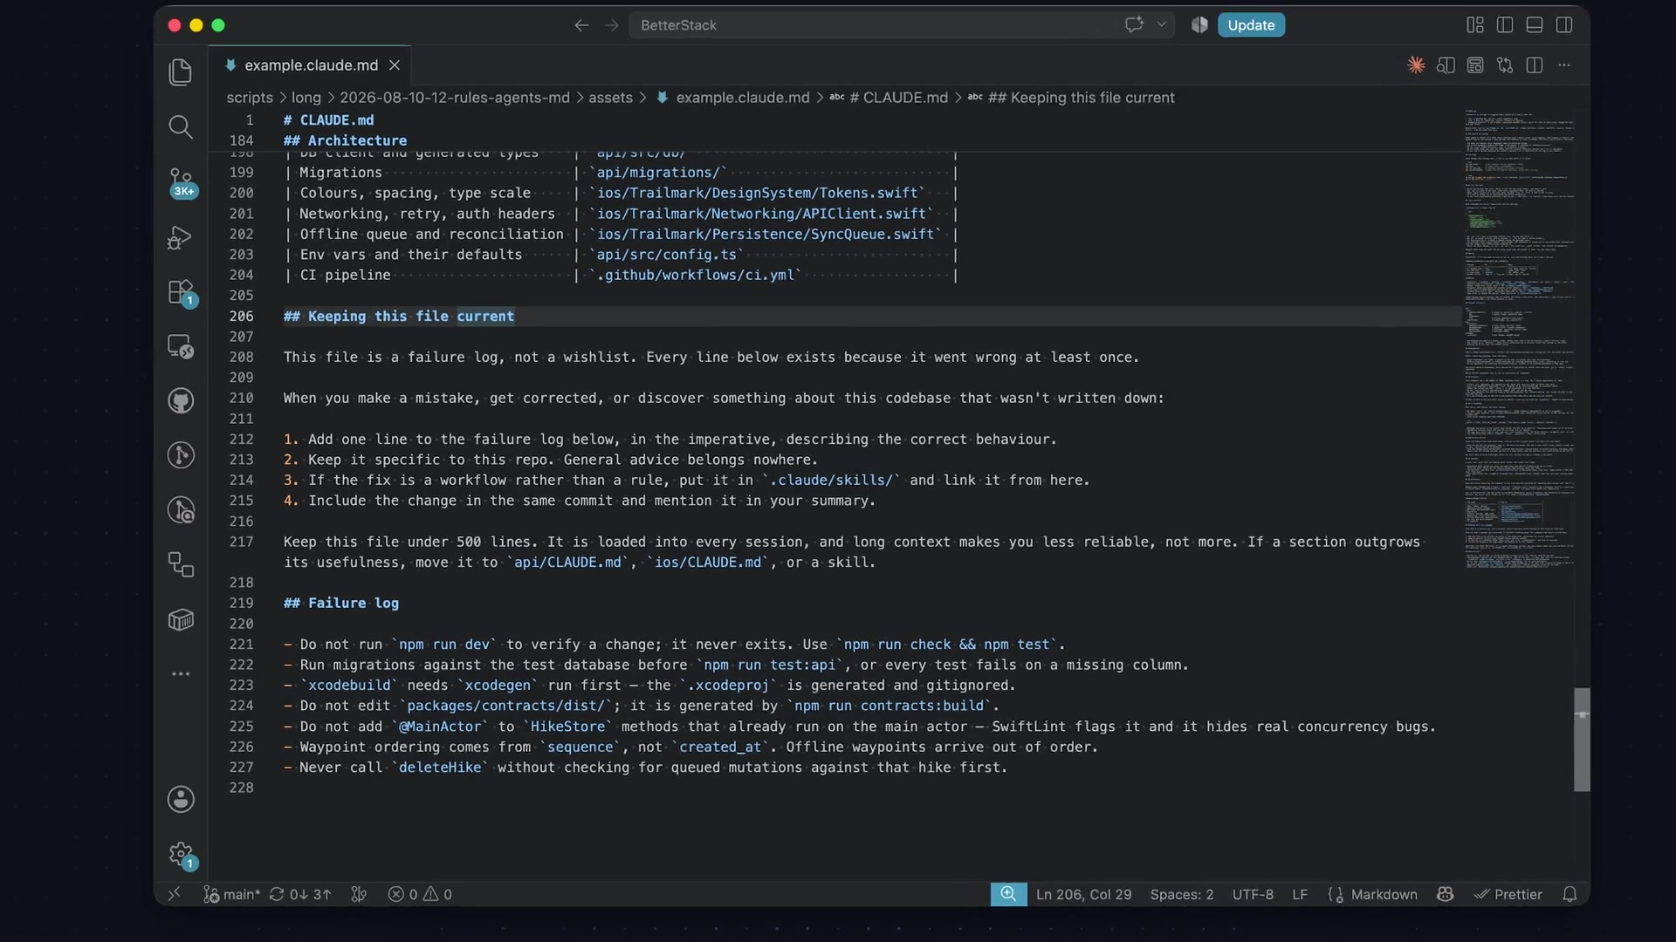Open the Remote Explorer view
The height and width of the screenshot is (942, 1676).
coord(181,346)
